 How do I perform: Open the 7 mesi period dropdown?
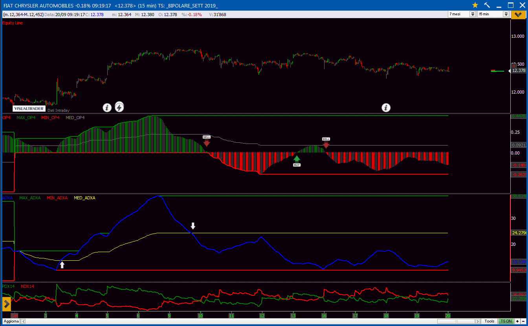coord(462,14)
